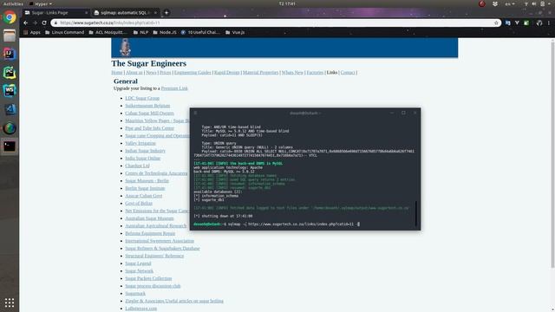Open the Vue.js bookmark folder
This screenshot has width=555, height=312.
[x=235, y=32]
